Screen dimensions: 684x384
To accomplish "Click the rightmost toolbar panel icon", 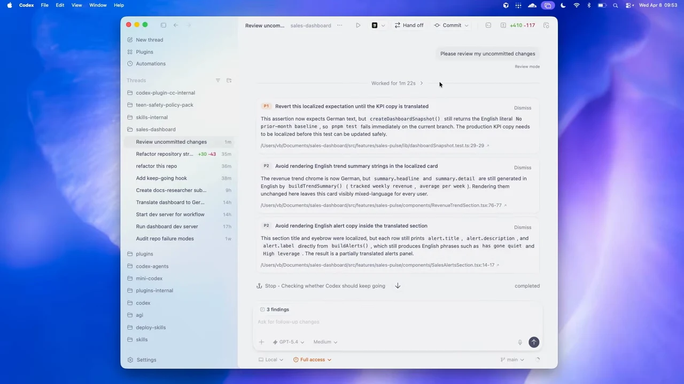I will (546, 25).
